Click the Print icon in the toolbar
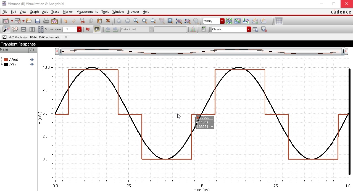This screenshot has height=193, width=353. (x=46, y=21)
